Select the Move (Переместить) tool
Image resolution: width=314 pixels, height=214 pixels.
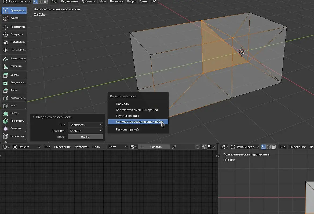tap(14, 27)
